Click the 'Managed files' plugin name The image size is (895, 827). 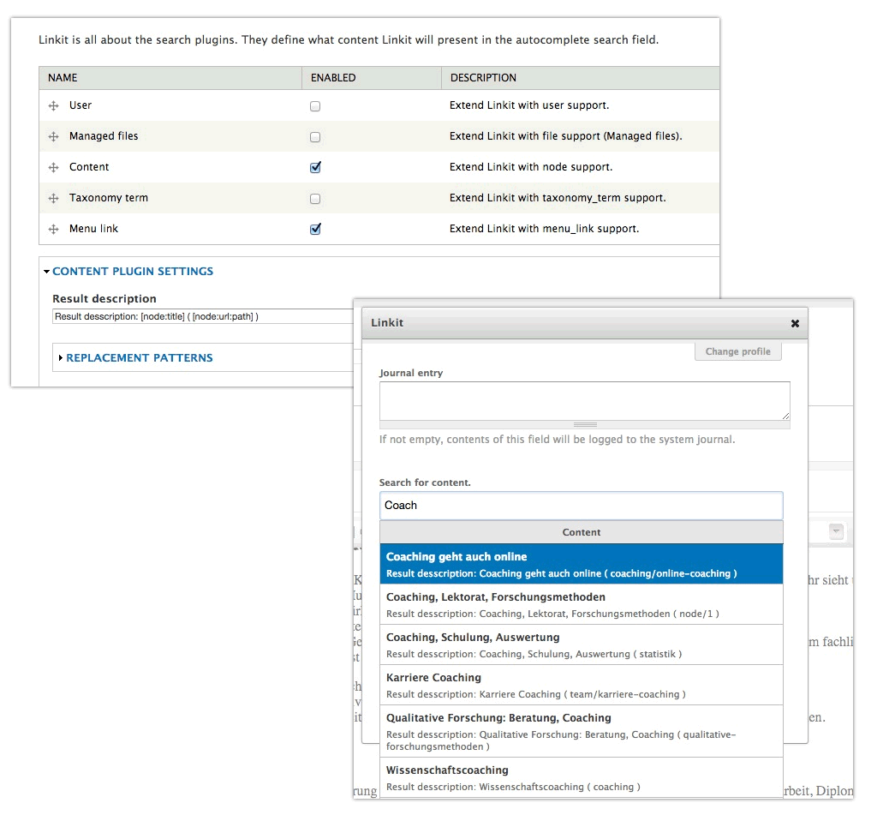104,136
